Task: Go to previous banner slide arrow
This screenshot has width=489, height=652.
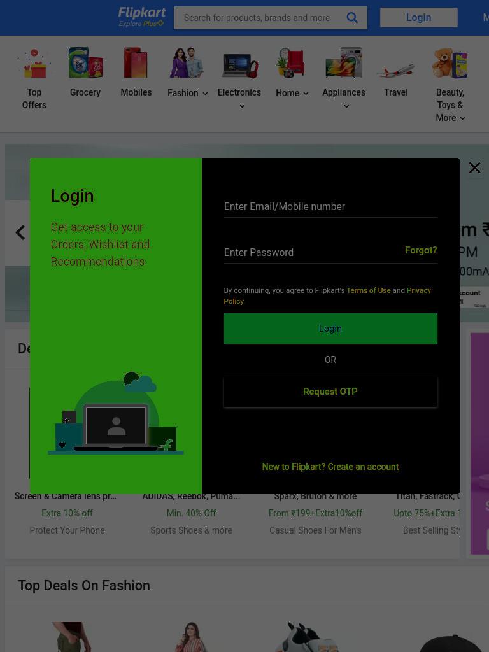Action: [20, 232]
